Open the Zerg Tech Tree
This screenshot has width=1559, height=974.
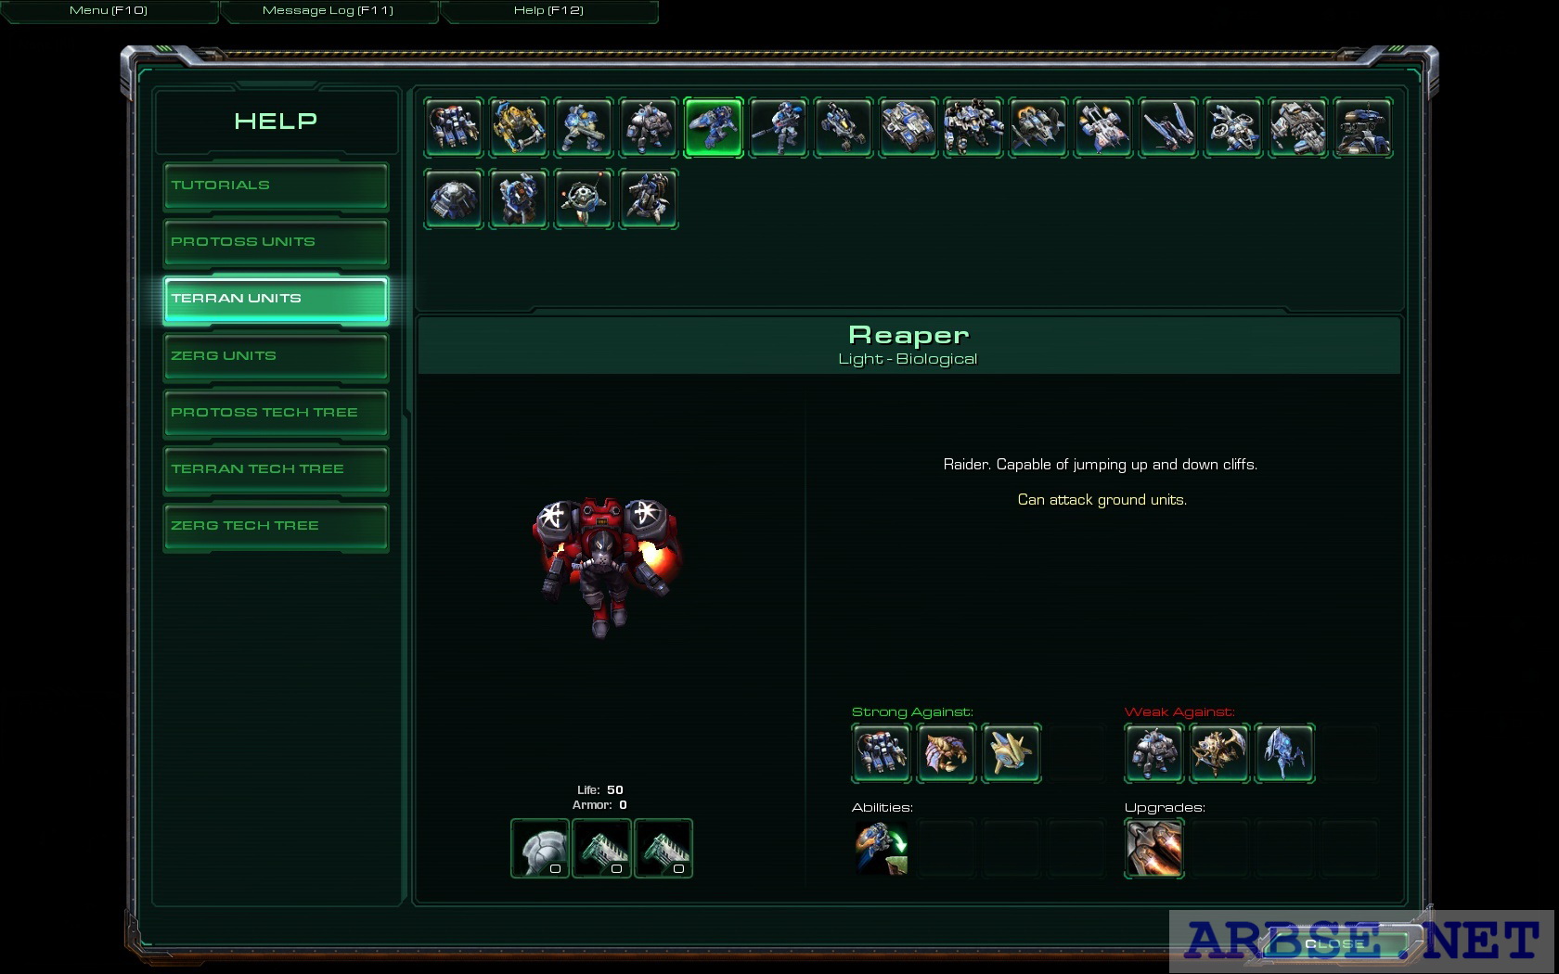pyautogui.click(x=276, y=526)
